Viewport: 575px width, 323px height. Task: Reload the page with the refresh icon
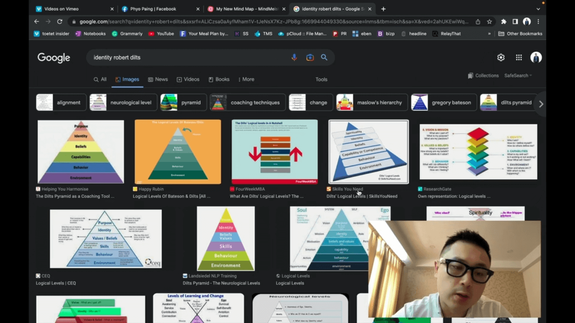coord(60,21)
